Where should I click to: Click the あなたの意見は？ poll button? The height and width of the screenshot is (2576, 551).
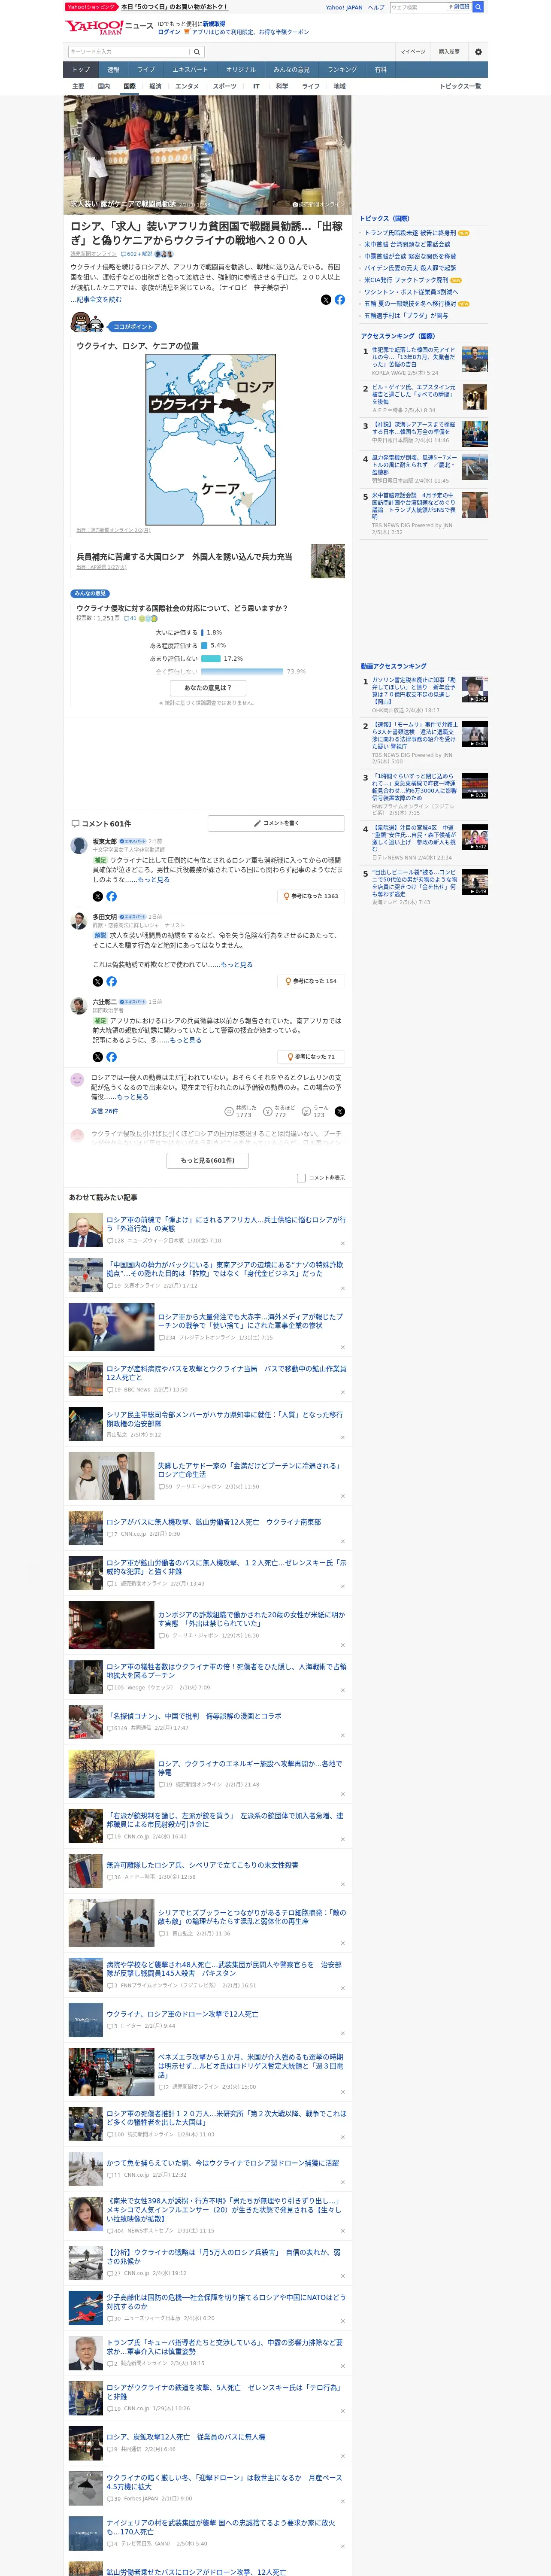pos(208,688)
